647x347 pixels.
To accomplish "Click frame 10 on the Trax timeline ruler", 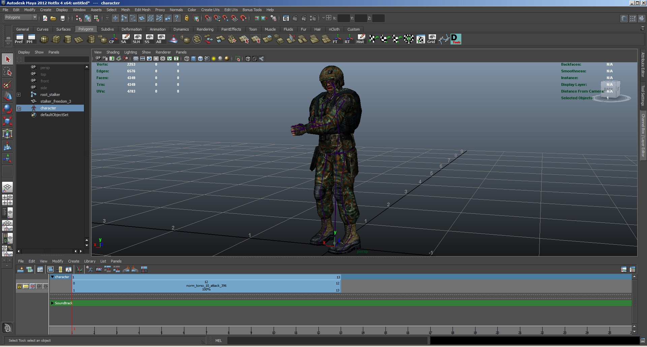I will click(x=274, y=331).
